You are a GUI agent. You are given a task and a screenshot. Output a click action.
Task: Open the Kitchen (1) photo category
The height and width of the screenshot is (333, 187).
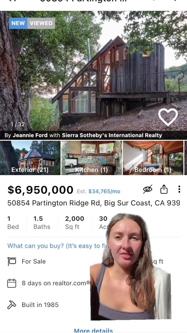(92, 158)
